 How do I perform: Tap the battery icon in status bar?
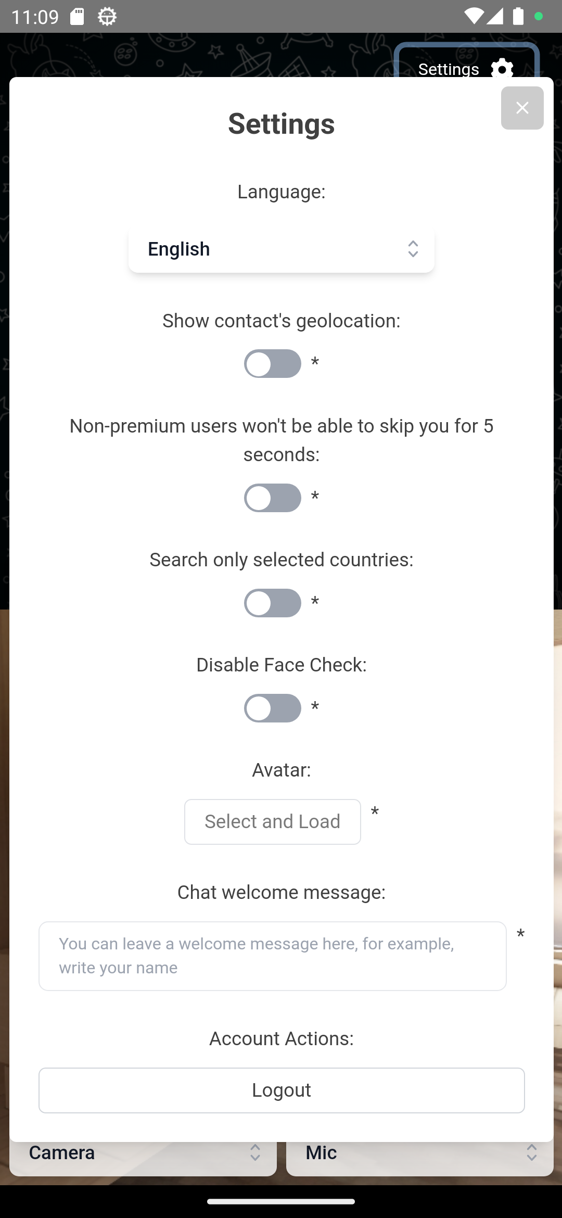tap(518, 17)
